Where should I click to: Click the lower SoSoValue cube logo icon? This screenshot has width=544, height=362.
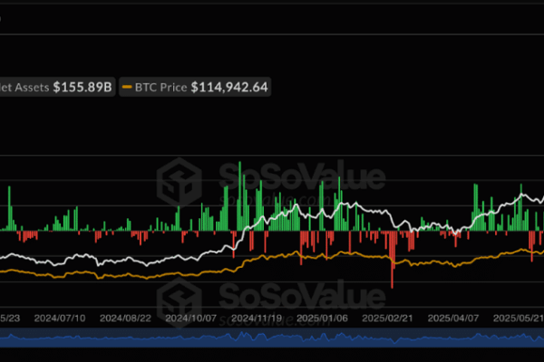pos(179,300)
